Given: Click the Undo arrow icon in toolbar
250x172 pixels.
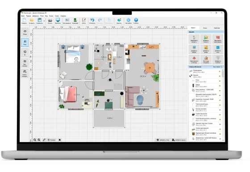Looking at the screenshot, I should pos(92,21).
